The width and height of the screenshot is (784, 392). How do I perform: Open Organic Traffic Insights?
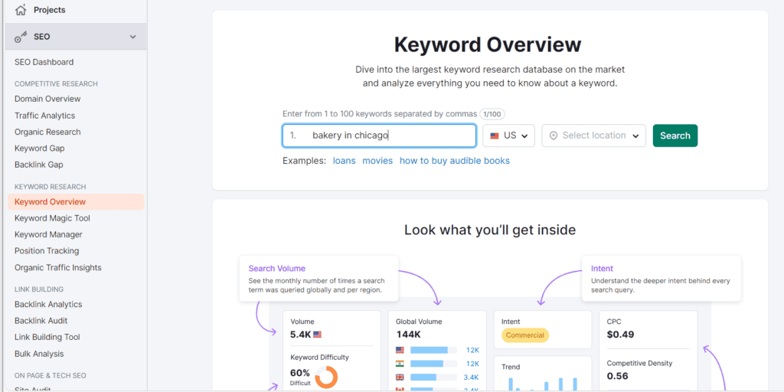pos(58,267)
